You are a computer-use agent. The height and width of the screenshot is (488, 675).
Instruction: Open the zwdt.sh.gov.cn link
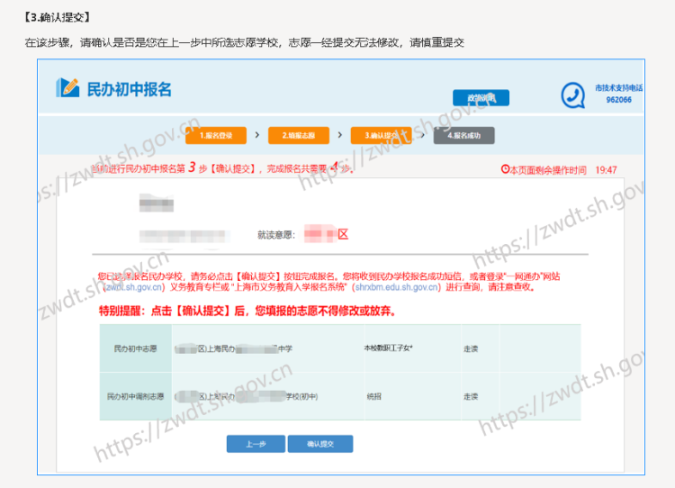pyautogui.click(x=135, y=288)
